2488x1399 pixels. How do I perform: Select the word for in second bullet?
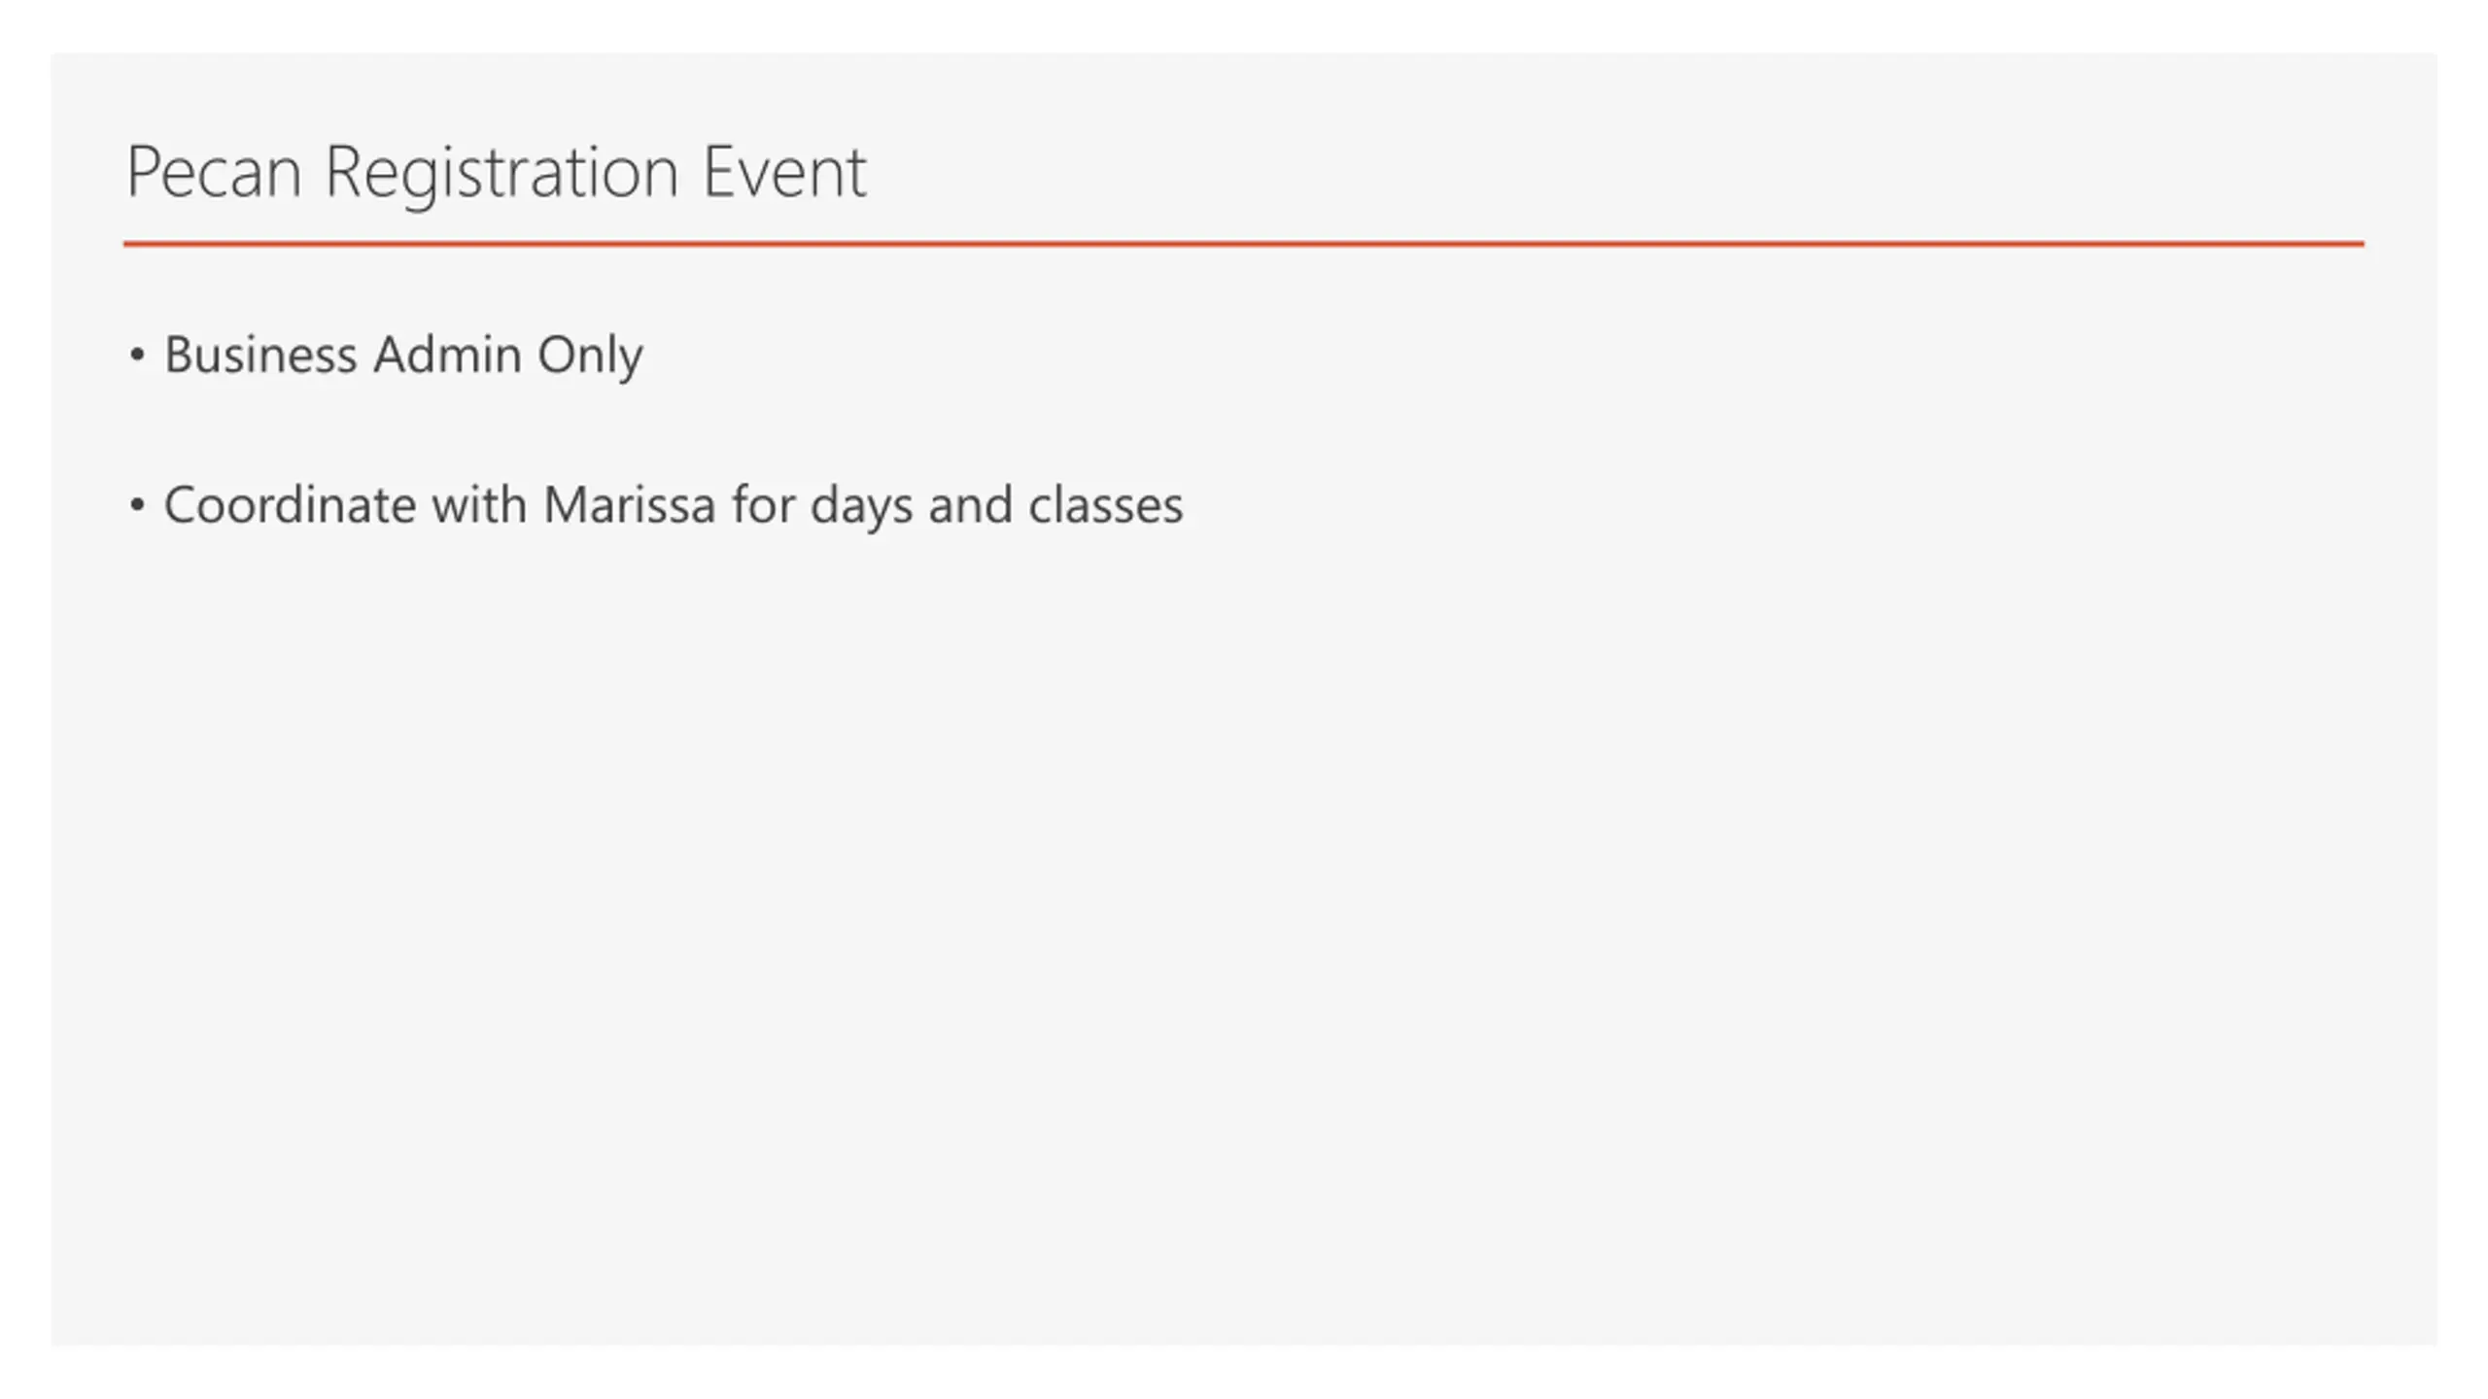(763, 505)
